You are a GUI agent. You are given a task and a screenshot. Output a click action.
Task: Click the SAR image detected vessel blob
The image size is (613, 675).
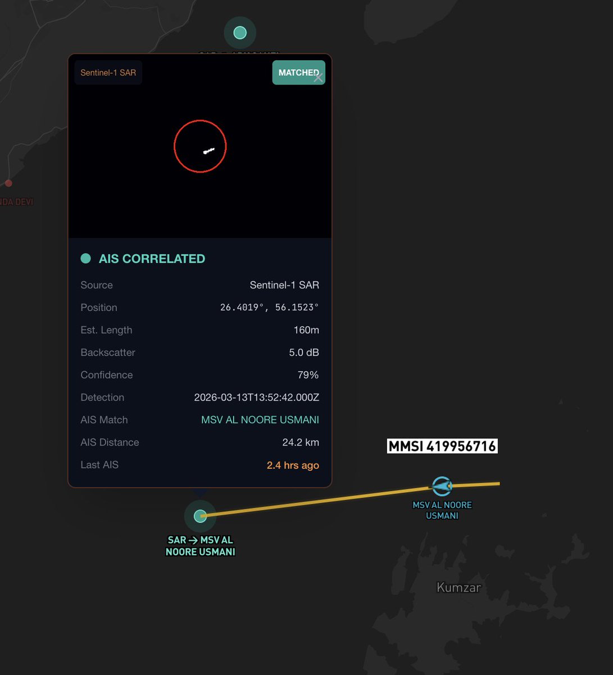208,151
